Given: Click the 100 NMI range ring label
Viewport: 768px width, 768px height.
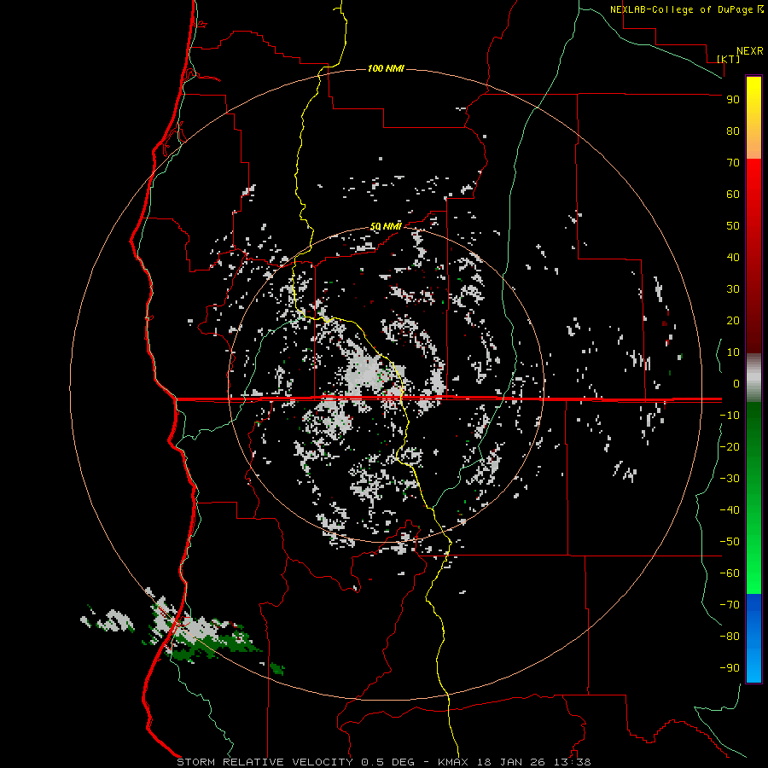Looking at the screenshot, I should [x=386, y=68].
